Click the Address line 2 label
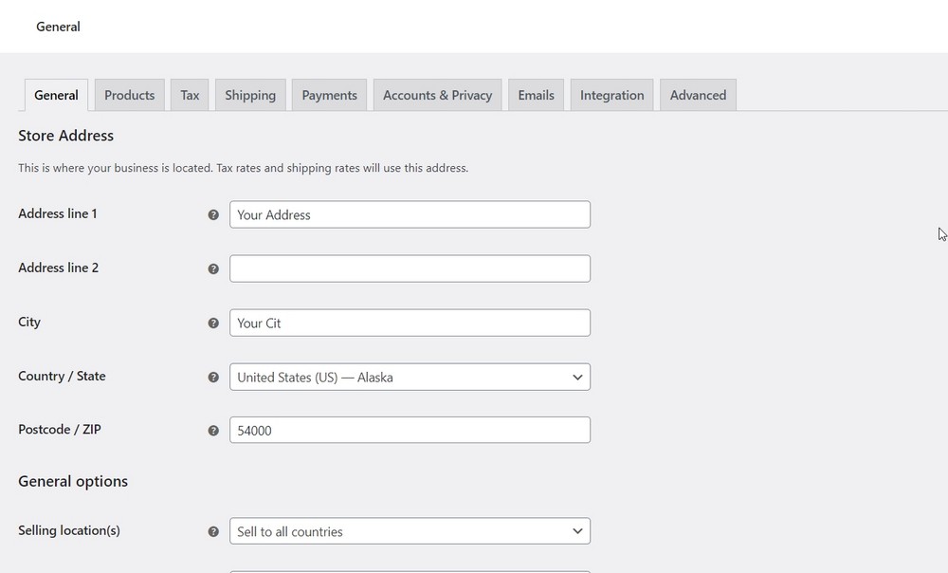948x573 pixels. (58, 268)
